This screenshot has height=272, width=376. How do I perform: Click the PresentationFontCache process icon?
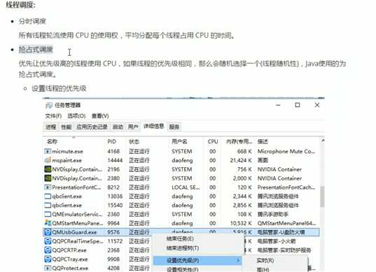[48, 187]
